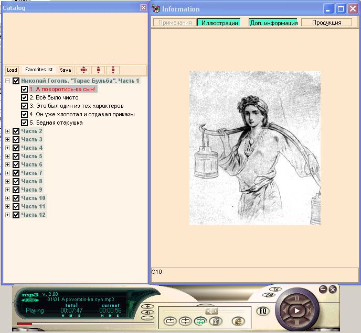361x333 pixels.
Task: Click the expand-all arrows icon in Catalog toolbar
Action: pyautogui.click(x=83, y=70)
